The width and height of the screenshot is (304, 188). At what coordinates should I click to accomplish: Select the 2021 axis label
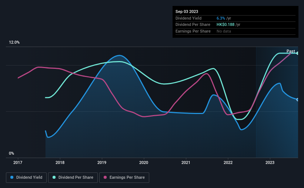pyautogui.click(x=186, y=162)
